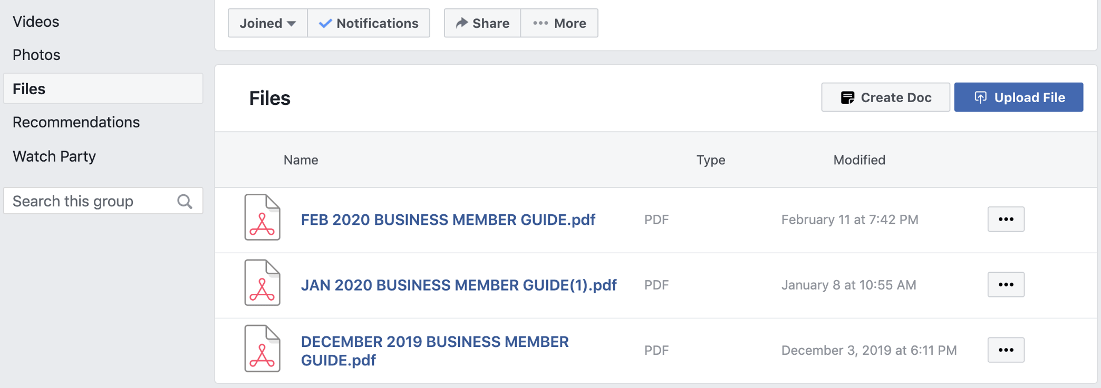Image resolution: width=1101 pixels, height=388 pixels.
Task: Open Watch Party section
Action: tap(54, 156)
